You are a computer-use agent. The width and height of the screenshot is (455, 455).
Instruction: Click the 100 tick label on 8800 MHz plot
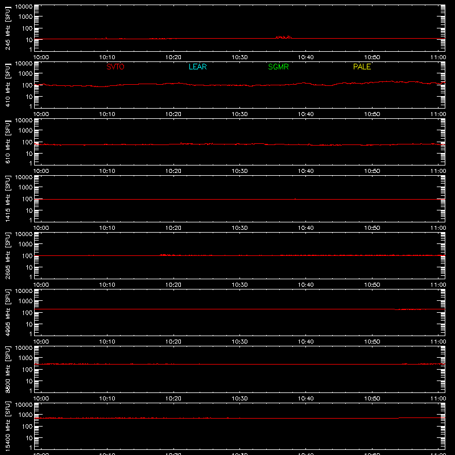point(27,370)
